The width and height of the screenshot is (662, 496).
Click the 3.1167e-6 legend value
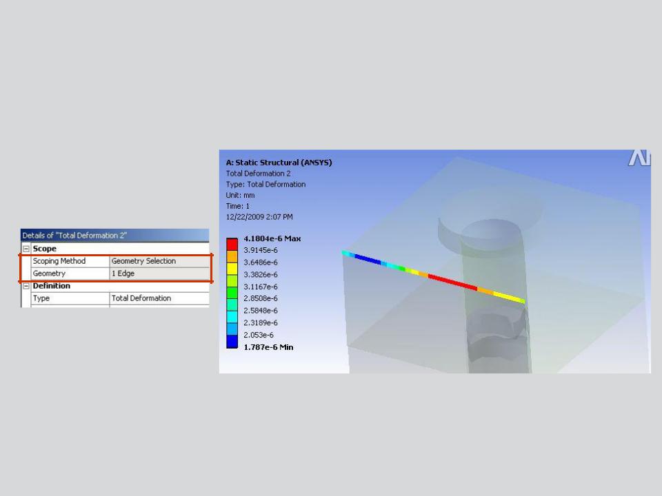(x=261, y=287)
